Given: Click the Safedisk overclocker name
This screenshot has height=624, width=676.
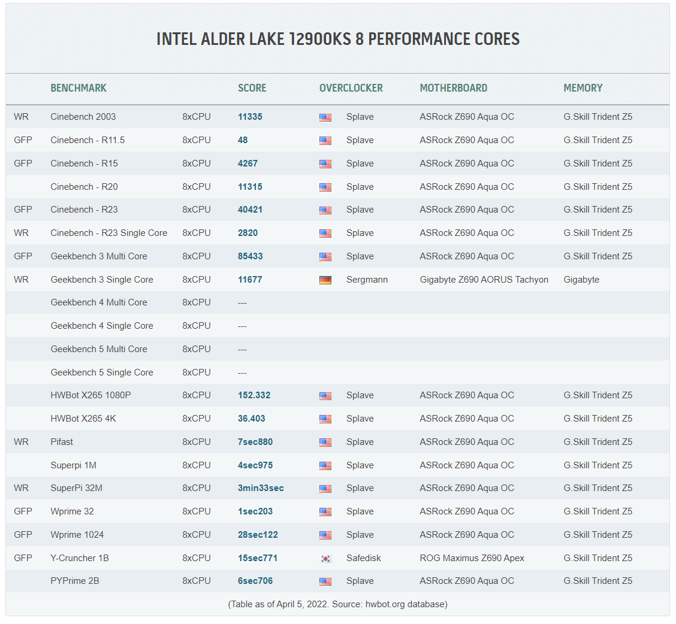Looking at the screenshot, I should click(x=363, y=558).
